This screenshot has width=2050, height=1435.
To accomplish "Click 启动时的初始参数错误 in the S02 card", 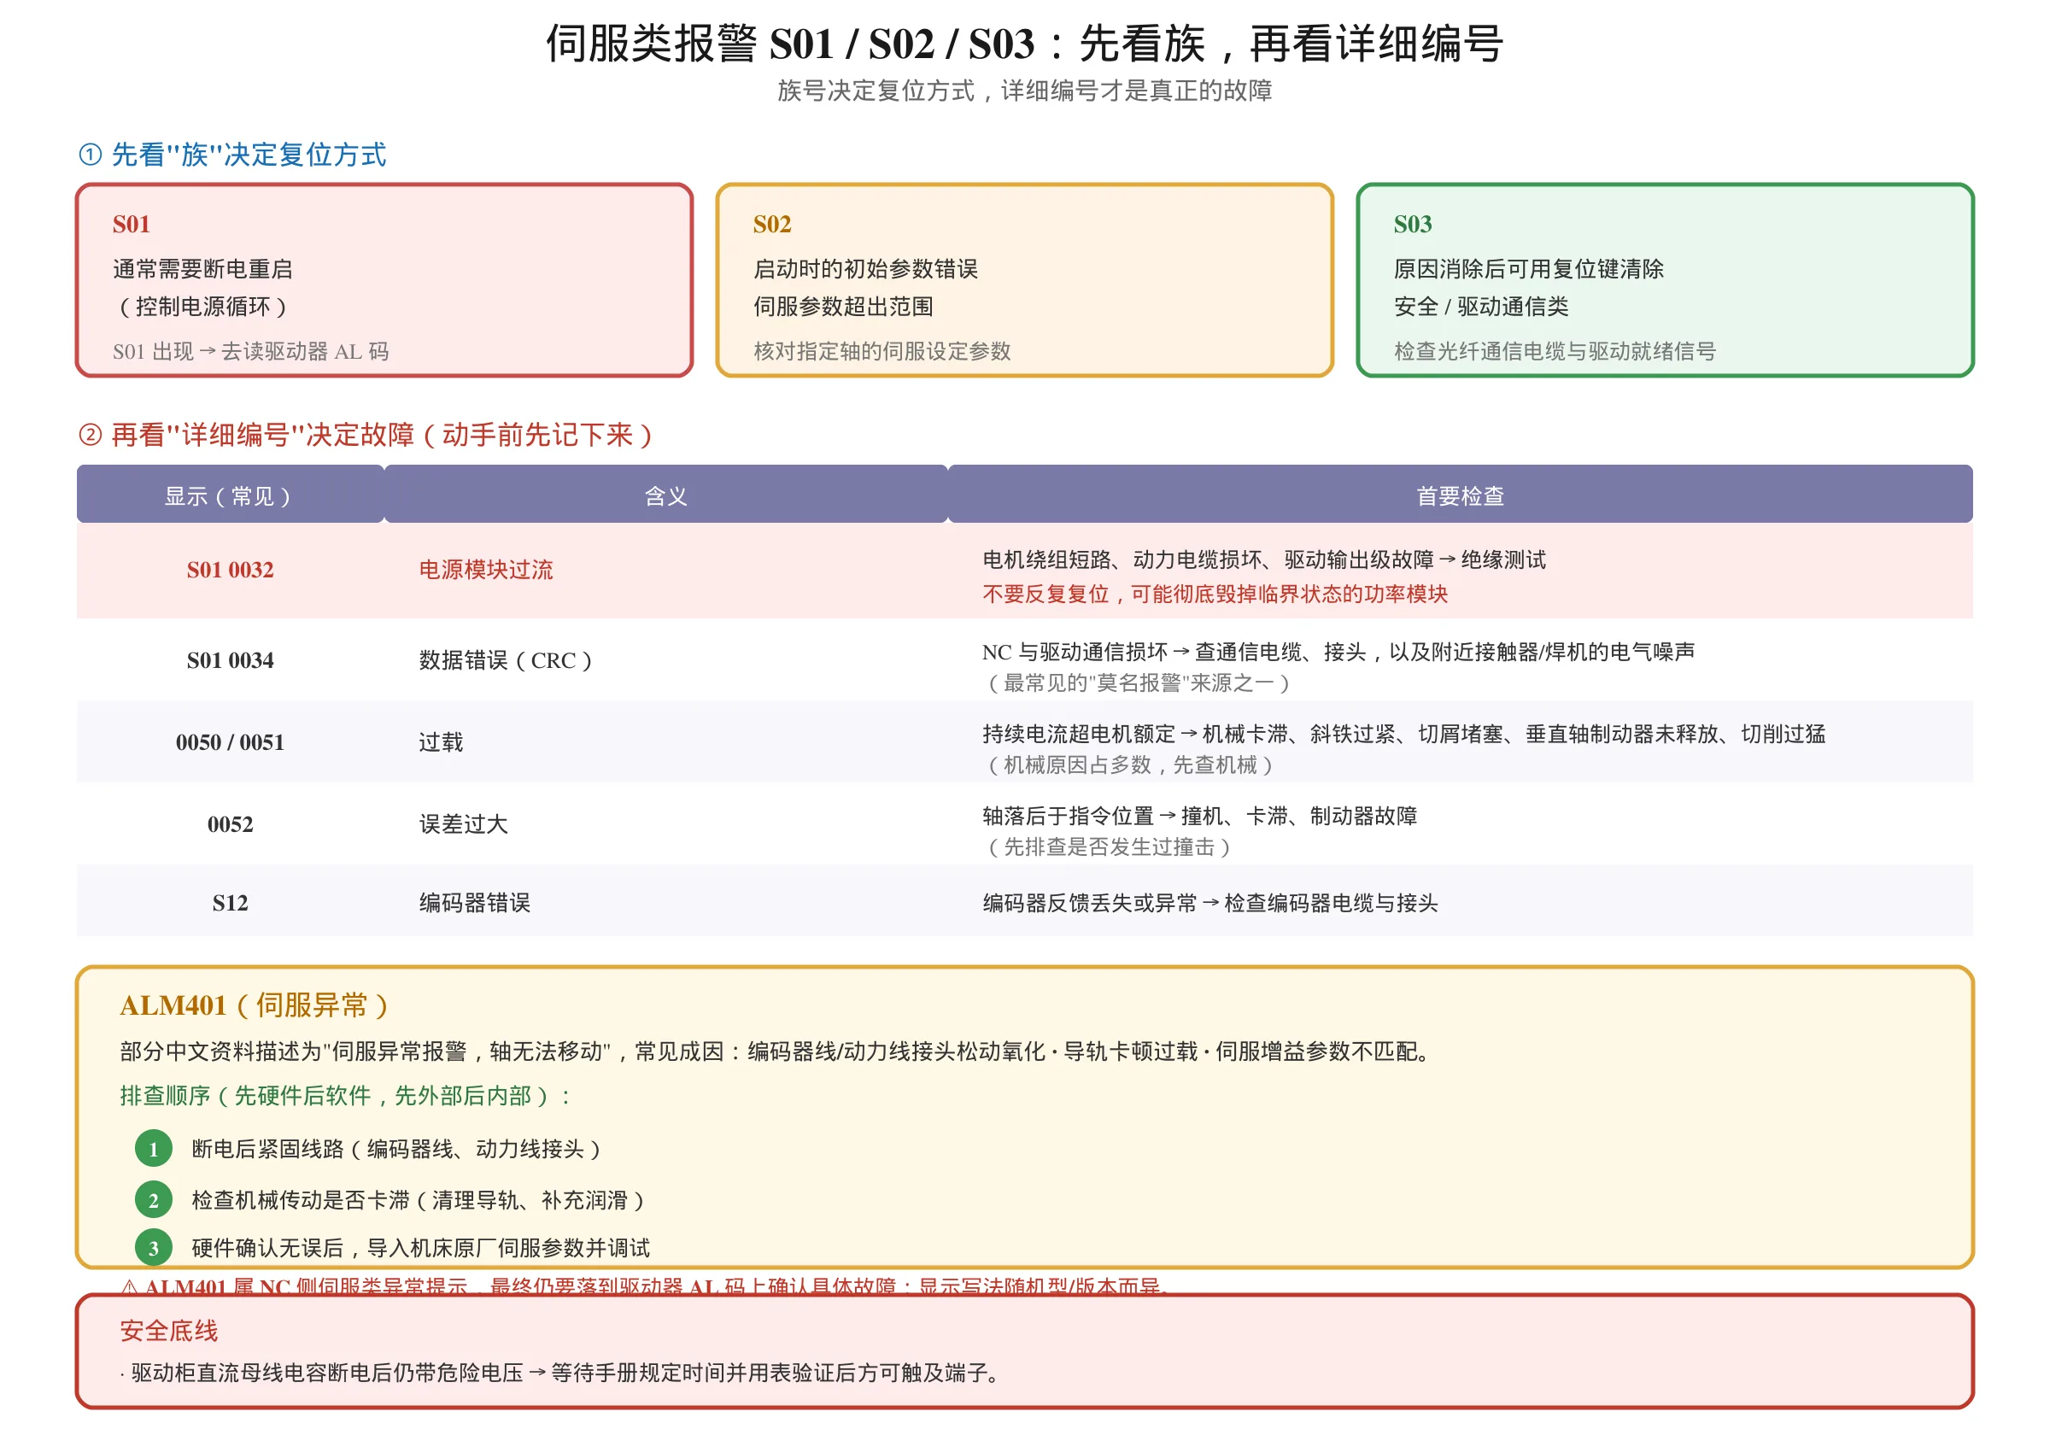I will 865,269.
